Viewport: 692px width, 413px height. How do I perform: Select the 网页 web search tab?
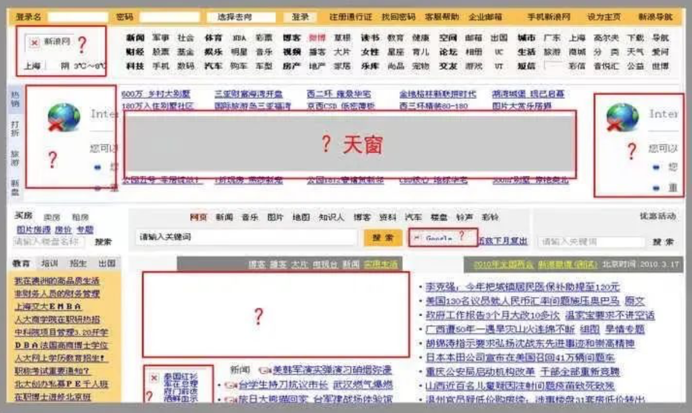click(x=198, y=217)
